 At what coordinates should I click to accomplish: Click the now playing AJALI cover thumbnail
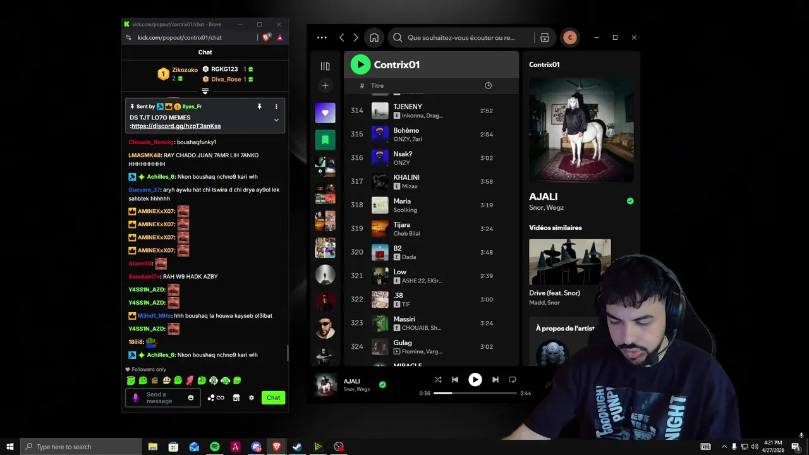click(325, 385)
